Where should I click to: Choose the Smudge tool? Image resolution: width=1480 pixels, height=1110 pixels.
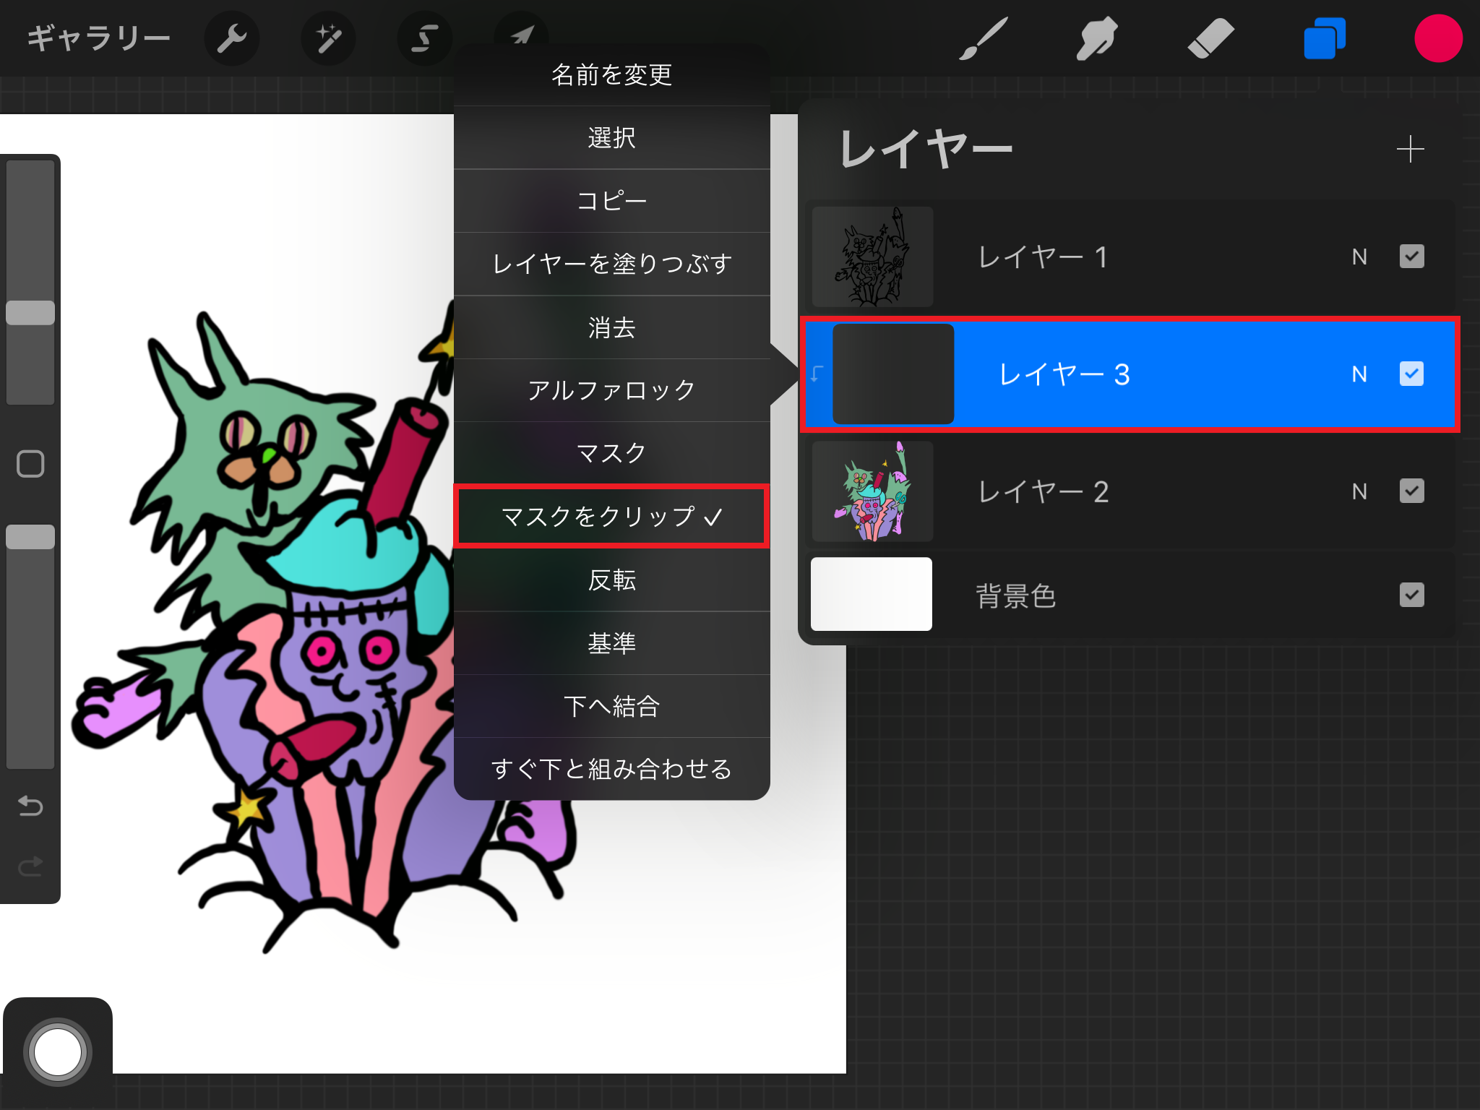(1096, 38)
